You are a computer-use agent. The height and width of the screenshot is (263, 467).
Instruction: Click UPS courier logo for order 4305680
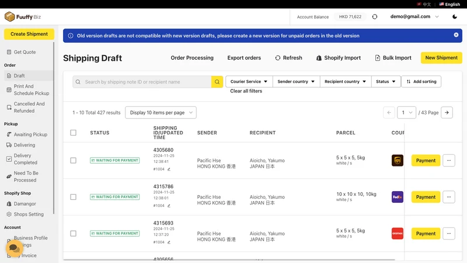click(398, 160)
